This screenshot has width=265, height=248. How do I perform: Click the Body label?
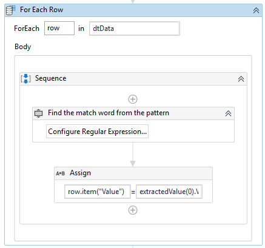[x=23, y=47]
